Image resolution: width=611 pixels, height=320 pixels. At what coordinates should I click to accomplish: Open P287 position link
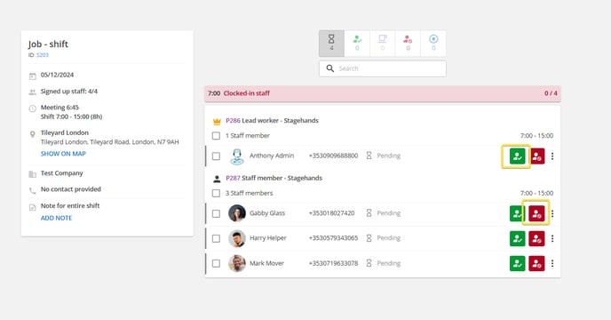pyautogui.click(x=233, y=178)
